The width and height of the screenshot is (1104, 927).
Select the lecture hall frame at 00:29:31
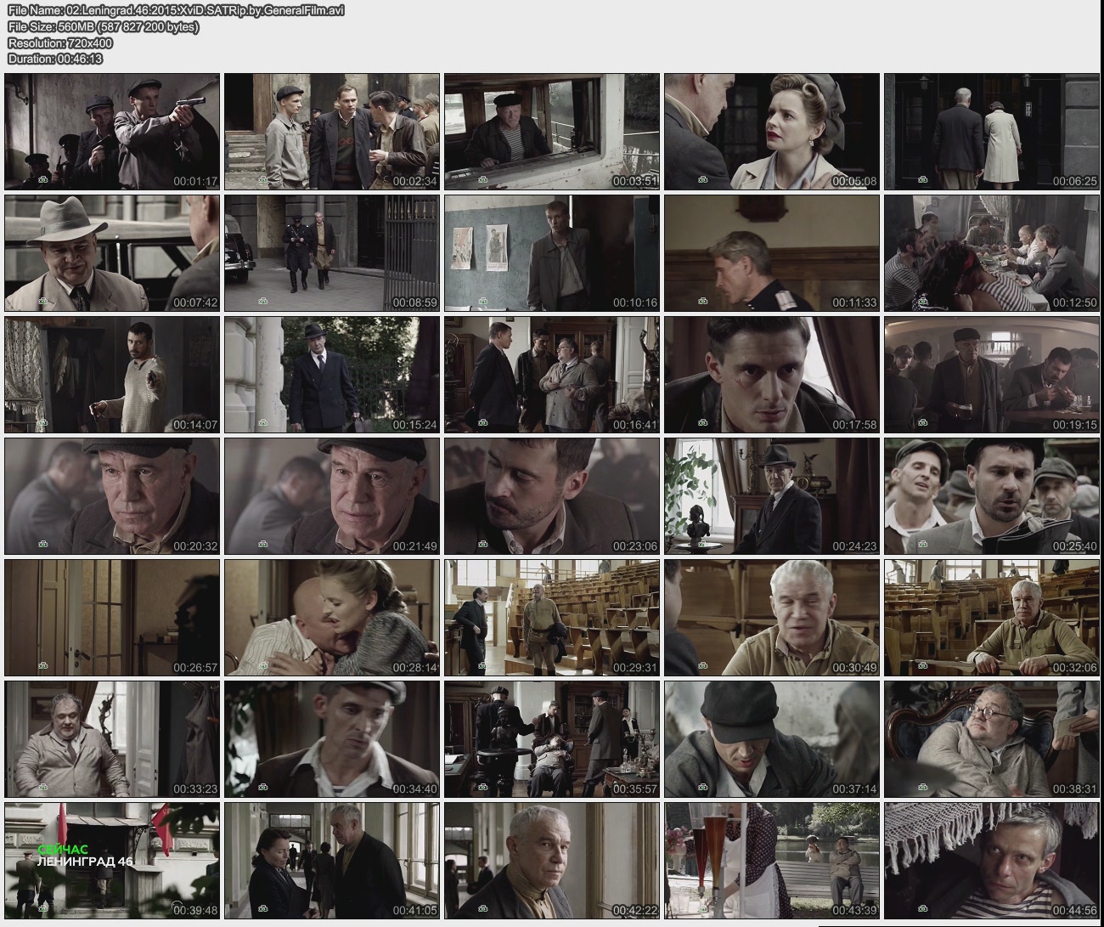point(552,618)
